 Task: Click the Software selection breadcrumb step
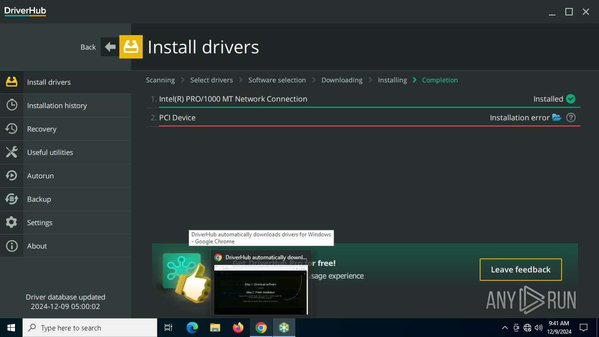pyautogui.click(x=277, y=80)
